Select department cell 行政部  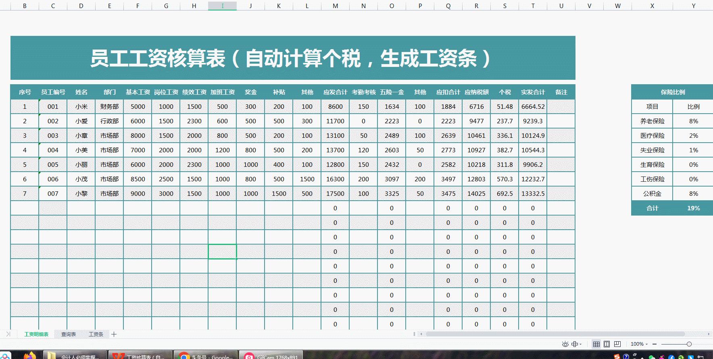coord(110,121)
